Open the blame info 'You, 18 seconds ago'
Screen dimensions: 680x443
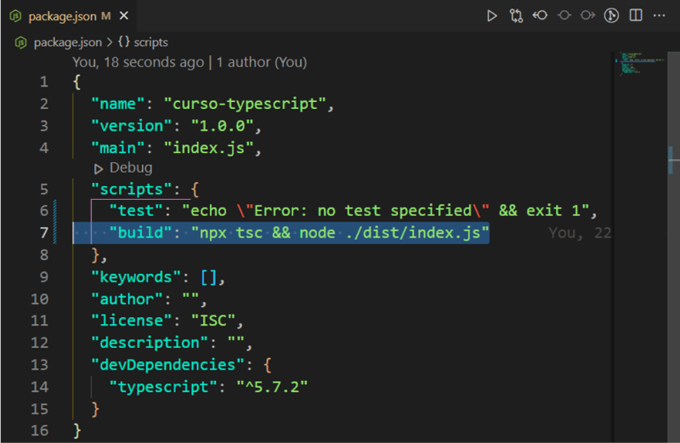138,62
